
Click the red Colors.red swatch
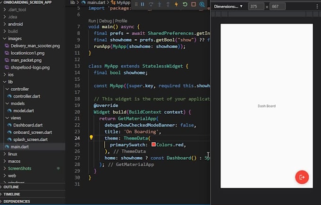[x=153, y=145]
